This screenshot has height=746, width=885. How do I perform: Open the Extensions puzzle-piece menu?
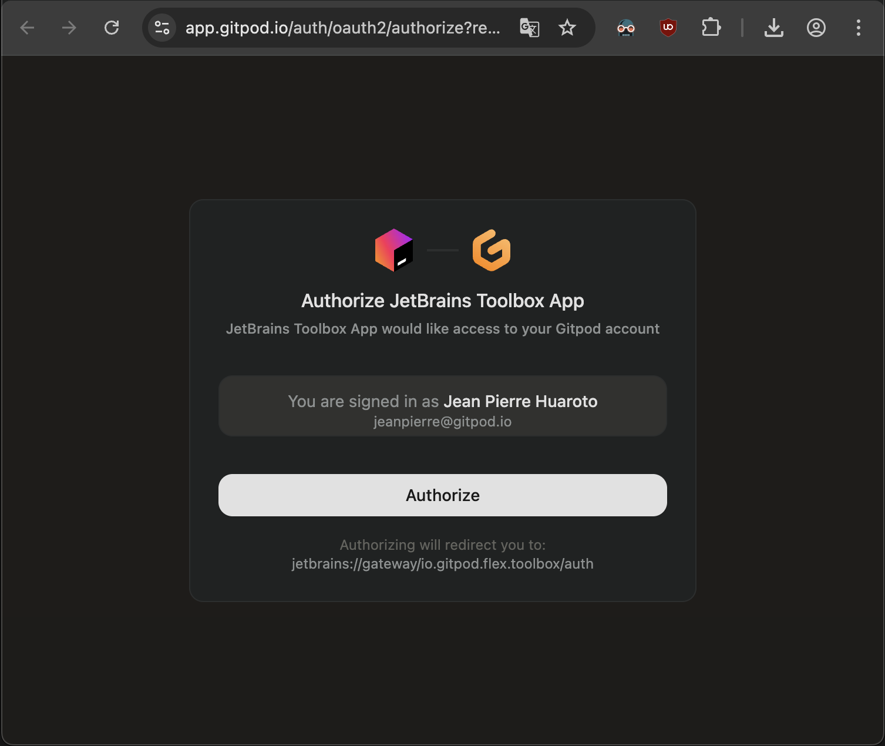(x=711, y=28)
